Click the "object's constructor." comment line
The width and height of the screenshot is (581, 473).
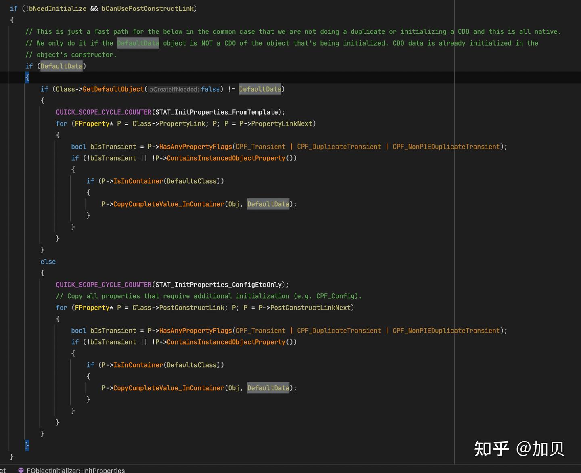(x=71, y=54)
